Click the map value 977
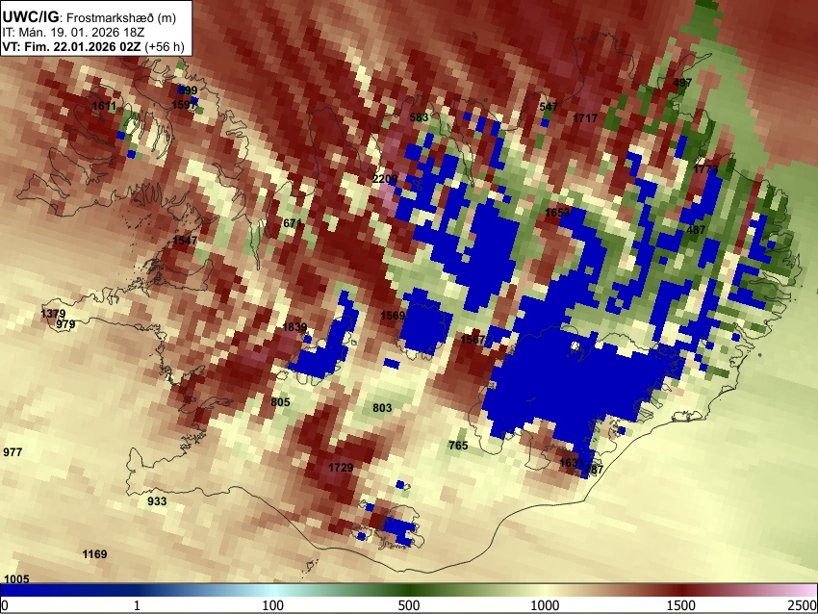This screenshot has width=818, height=614. tap(13, 452)
